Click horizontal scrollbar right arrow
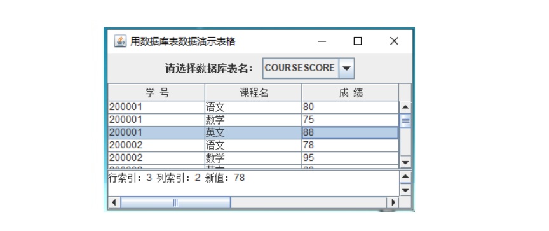Viewport: 549px width, 231px height. tap(393, 202)
